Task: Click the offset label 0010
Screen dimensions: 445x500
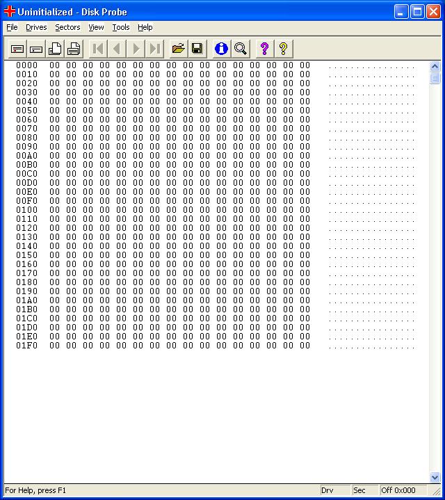Action: [27, 74]
